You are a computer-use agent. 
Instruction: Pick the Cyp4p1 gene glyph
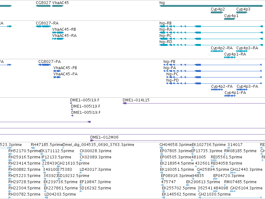pyautogui.click(x=230, y=19)
